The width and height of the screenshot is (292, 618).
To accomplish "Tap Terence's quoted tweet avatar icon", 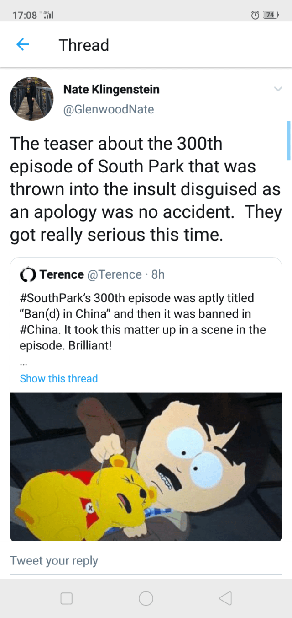I will click(x=28, y=274).
